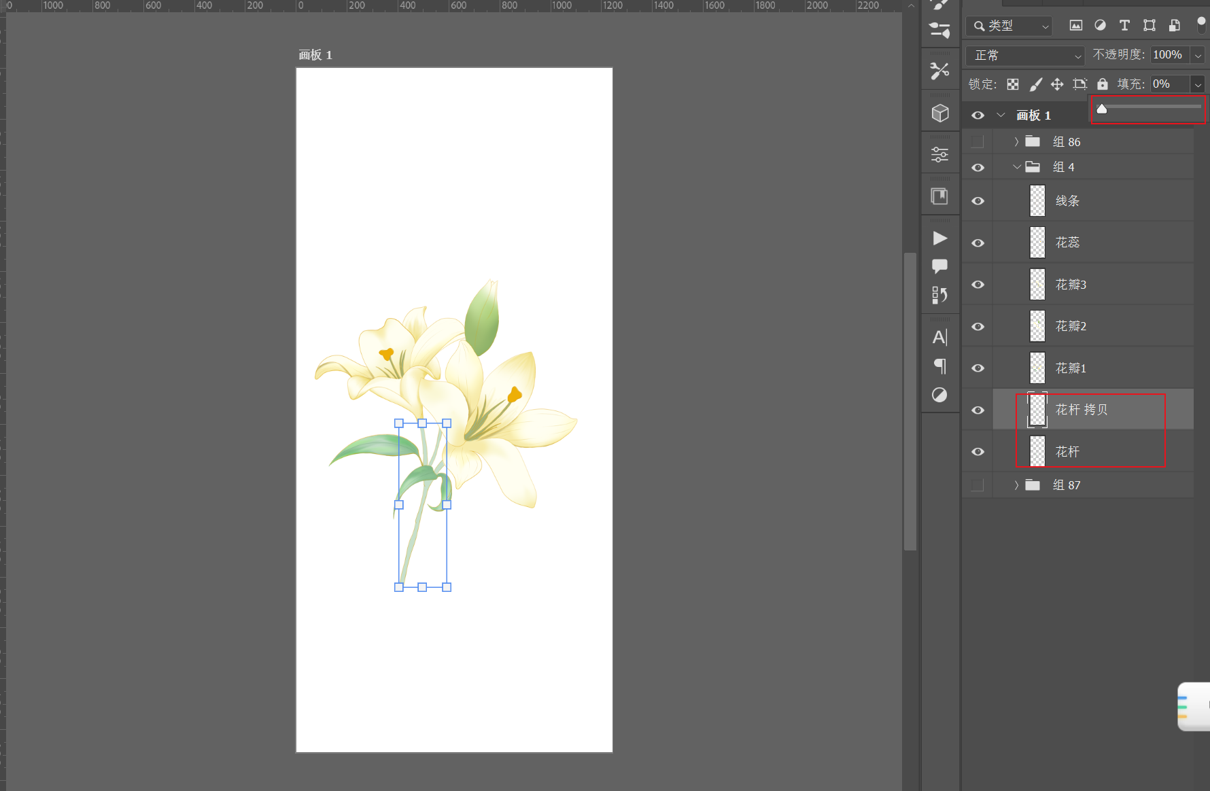Filter layers by smart object type
This screenshot has width=1210, height=791.
tap(1174, 25)
